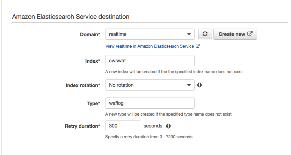Show info for Retry duration seconds
291x155 pixels.
[168, 126]
